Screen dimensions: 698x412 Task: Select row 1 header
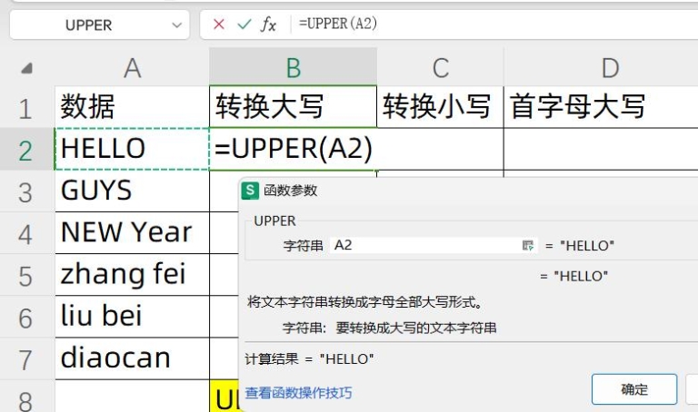pyautogui.click(x=26, y=107)
